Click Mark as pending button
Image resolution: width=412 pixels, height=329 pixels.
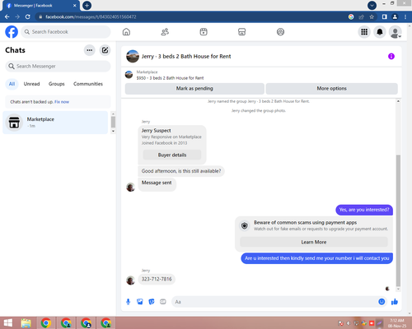[x=194, y=89]
